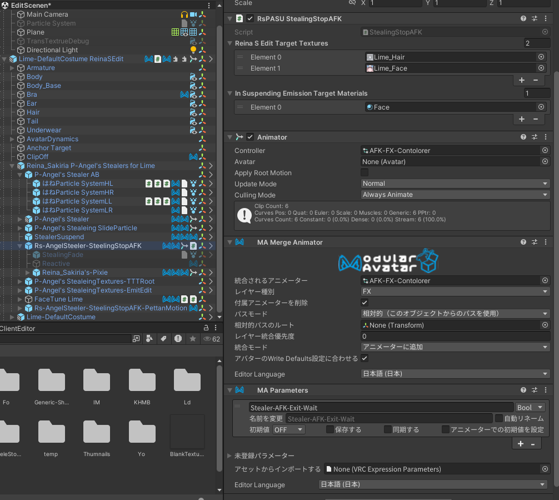Uncheck アバターのWrite Defaults設定に合わせる checkbox

[365, 358]
